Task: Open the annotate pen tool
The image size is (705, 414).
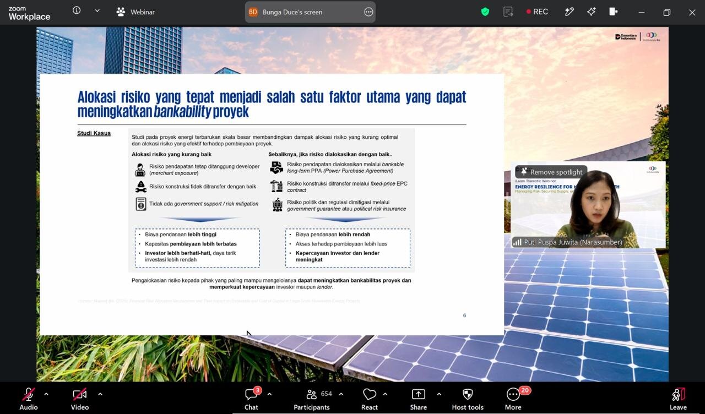Action: (x=570, y=12)
